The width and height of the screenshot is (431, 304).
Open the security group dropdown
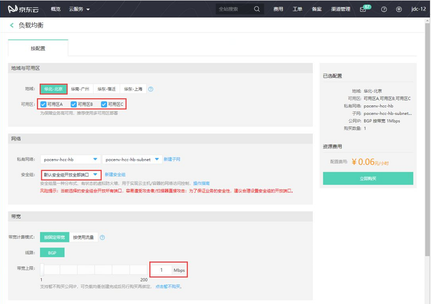click(x=71, y=175)
